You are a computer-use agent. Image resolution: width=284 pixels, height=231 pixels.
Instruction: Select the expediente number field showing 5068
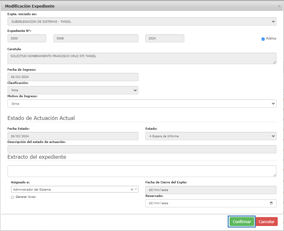(96, 38)
